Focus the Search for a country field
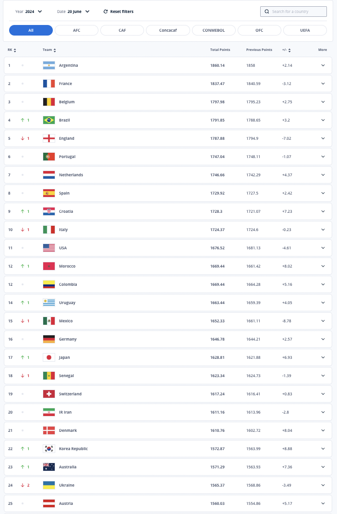This screenshot has height=514, width=337. click(x=293, y=12)
